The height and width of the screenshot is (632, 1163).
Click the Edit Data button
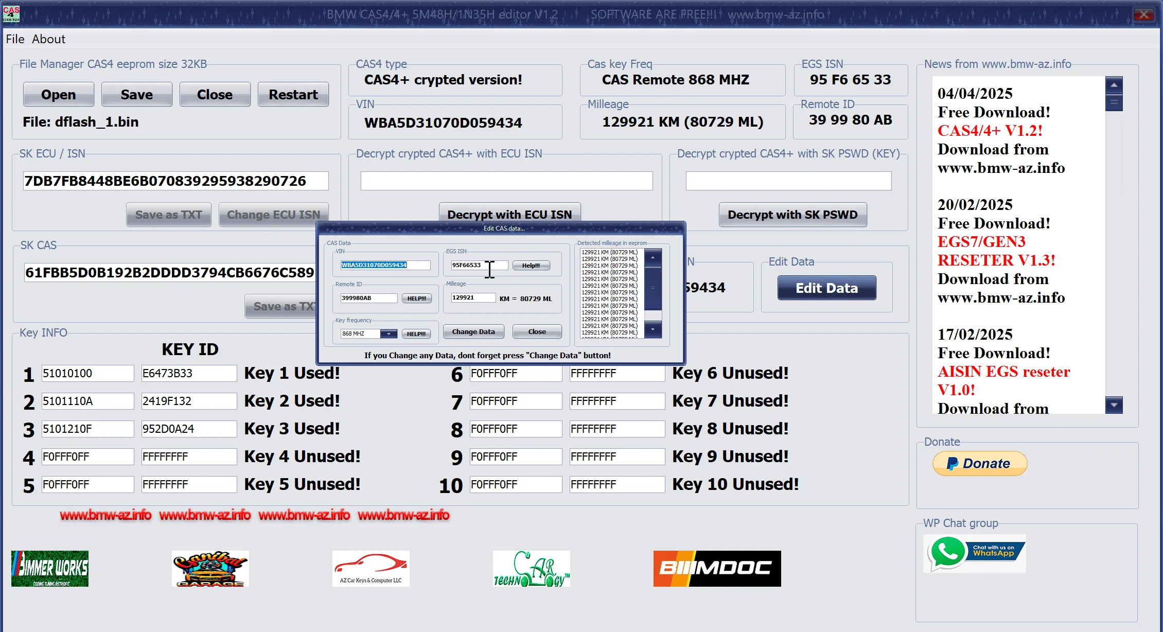[826, 288]
